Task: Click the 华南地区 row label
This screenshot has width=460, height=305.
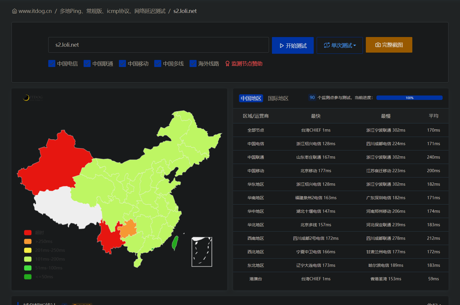Action: (256, 198)
